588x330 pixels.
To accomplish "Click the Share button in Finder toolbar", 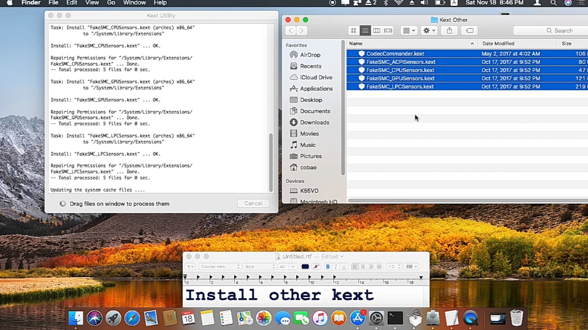I will [x=449, y=31].
